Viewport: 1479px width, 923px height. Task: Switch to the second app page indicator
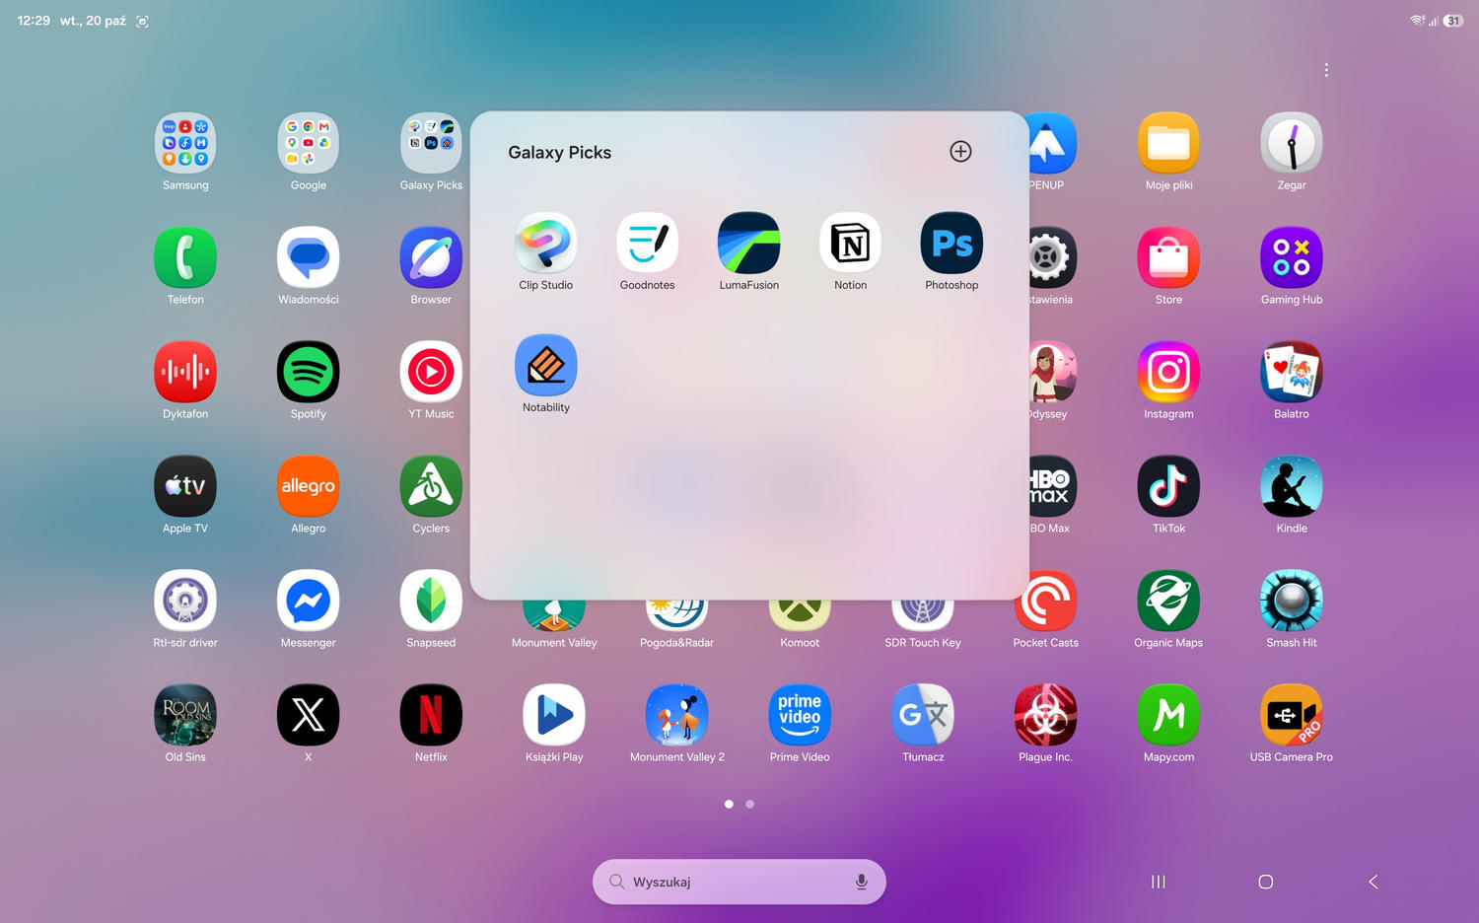click(750, 804)
